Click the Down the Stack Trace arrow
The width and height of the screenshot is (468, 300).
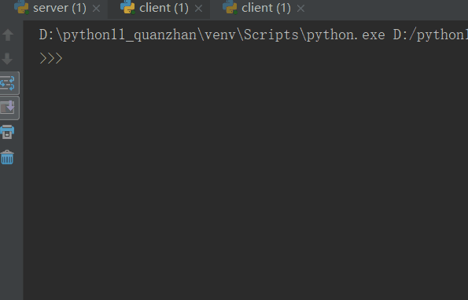coord(7,59)
